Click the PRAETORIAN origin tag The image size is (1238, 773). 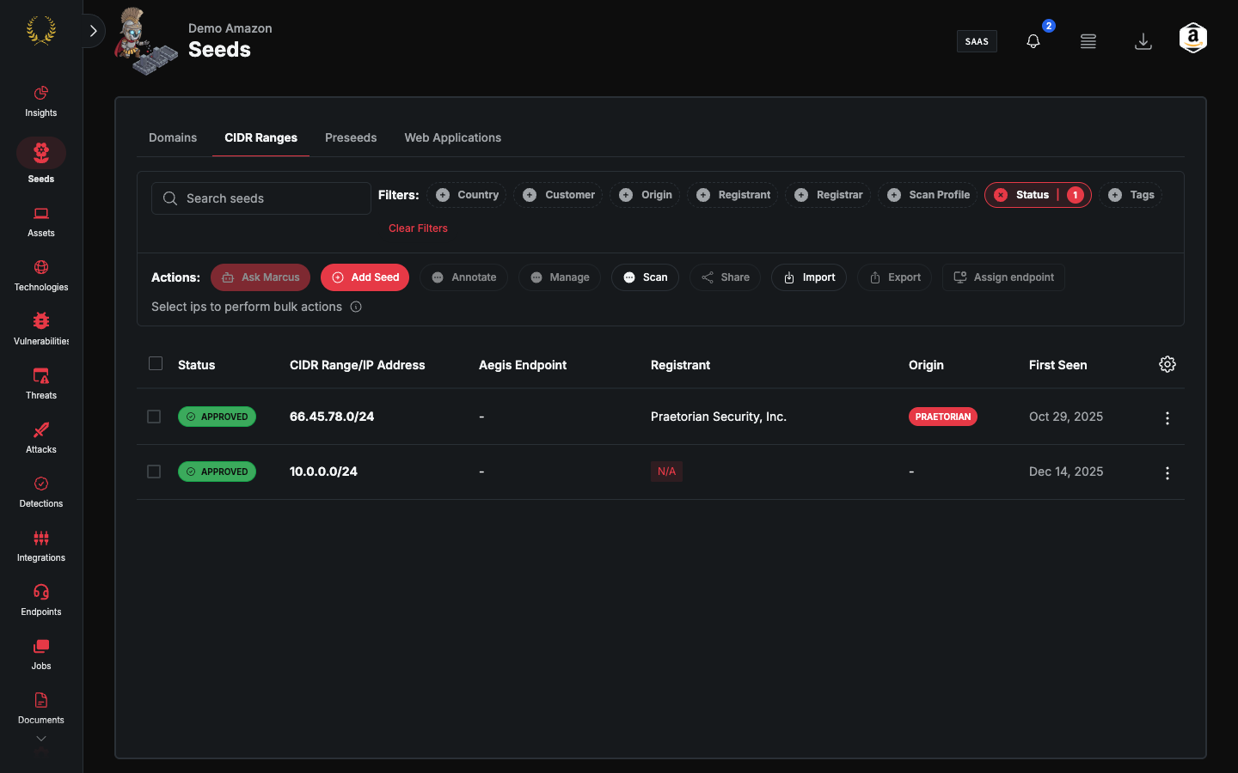943,417
